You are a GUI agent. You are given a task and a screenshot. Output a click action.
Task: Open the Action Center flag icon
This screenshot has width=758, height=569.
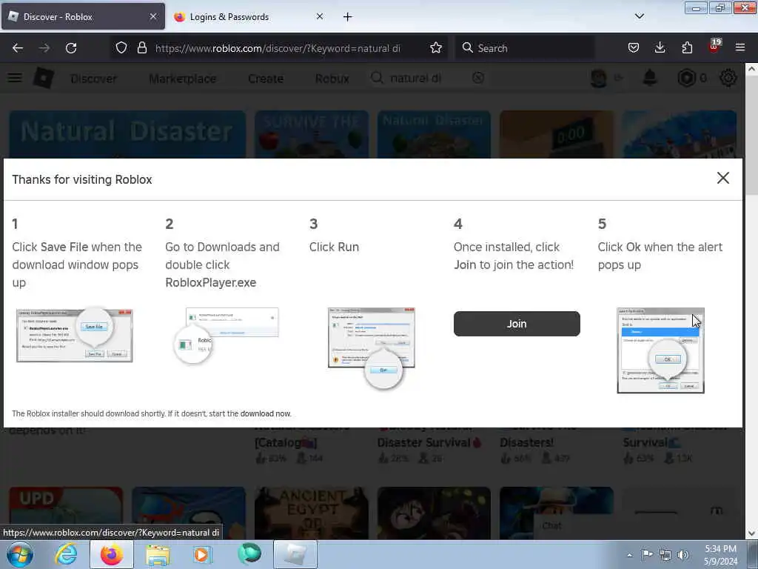tap(647, 554)
